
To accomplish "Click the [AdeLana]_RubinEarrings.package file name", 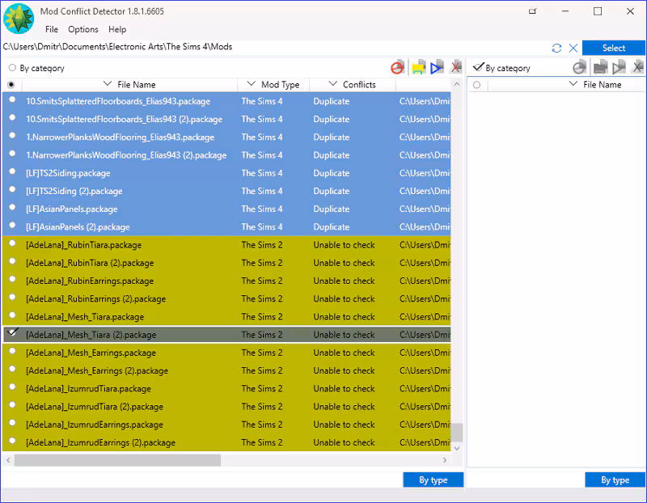I will (90, 281).
